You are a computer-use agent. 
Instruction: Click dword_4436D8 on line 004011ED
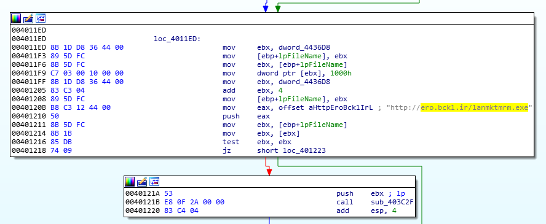(x=304, y=48)
